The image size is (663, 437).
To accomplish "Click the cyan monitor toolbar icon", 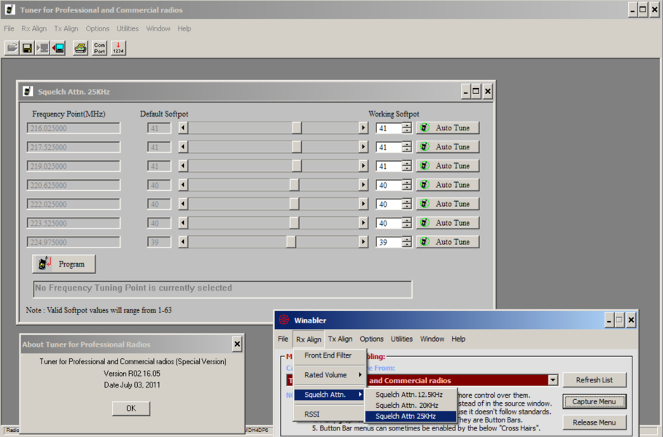I will [x=58, y=48].
